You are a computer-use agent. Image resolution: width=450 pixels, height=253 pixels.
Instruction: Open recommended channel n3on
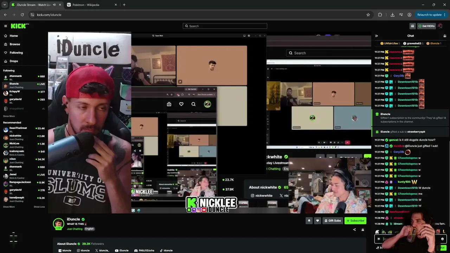coord(24,160)
